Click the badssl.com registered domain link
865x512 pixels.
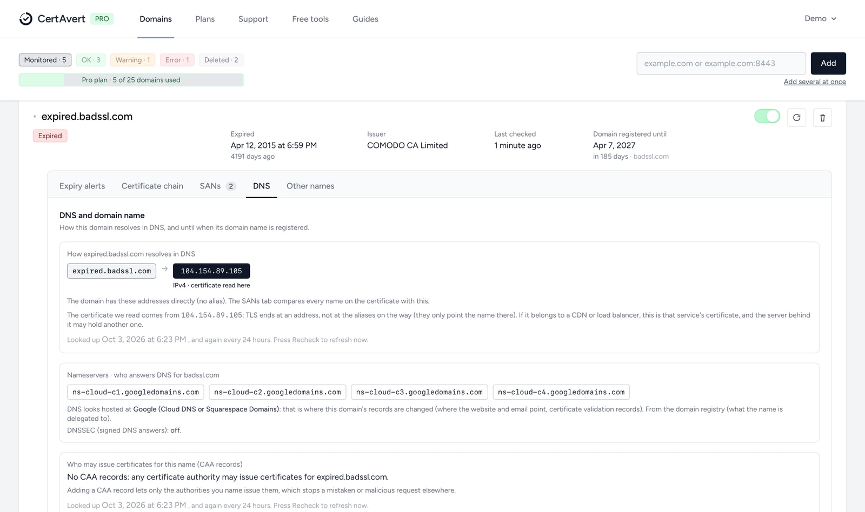click(651, 157)
